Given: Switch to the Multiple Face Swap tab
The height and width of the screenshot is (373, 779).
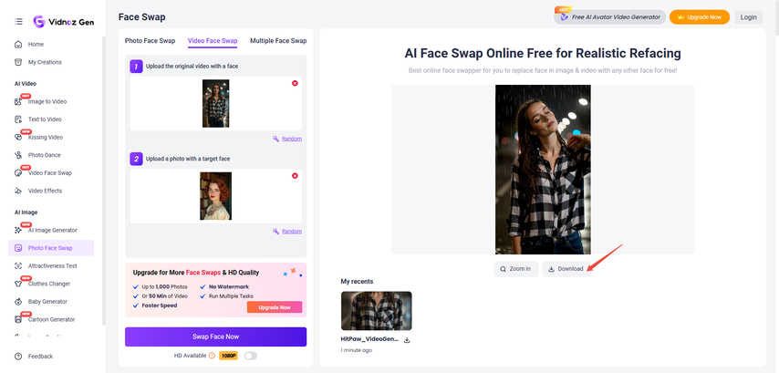Looking at the screenshot, I should 278,41.
